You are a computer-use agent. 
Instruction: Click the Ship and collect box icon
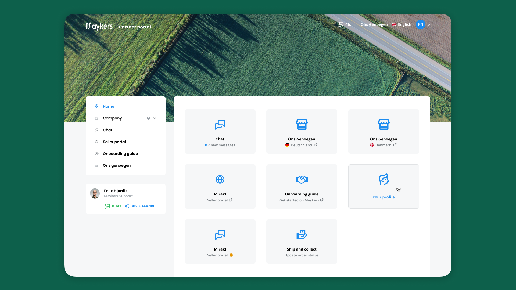(x=302, y=234)
